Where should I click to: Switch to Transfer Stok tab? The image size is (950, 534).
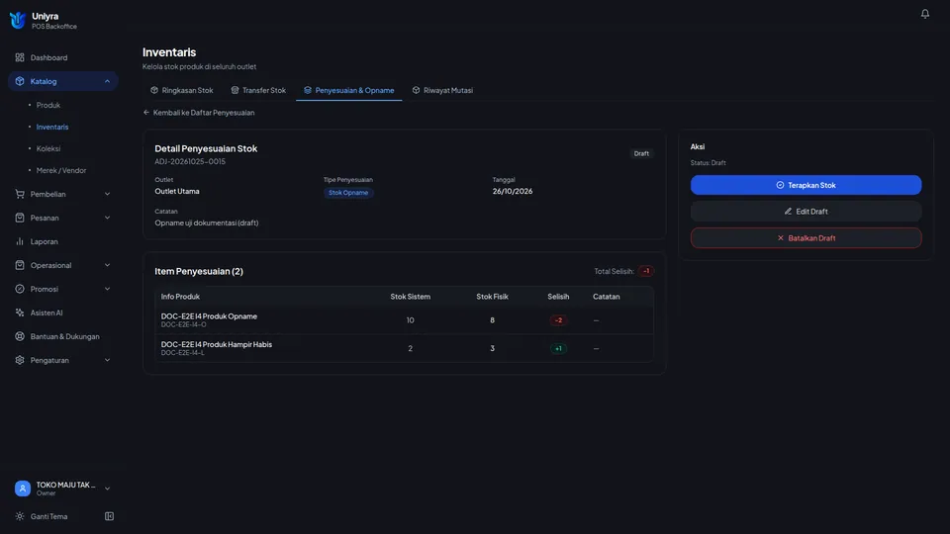258,90
